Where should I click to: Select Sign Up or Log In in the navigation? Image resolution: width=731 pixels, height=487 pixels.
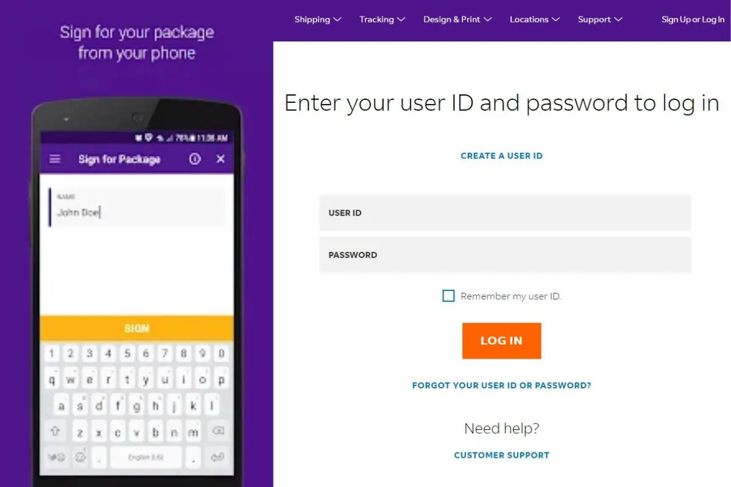tap(693, 19)
